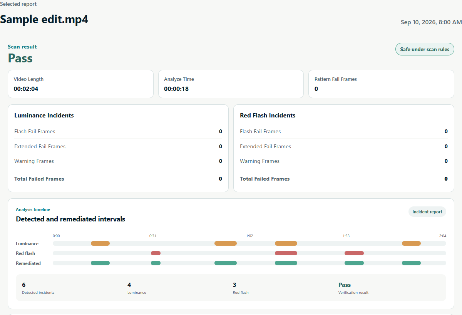Select the third green Remediated interval
The image size is (462, 315).
[226, 263]
